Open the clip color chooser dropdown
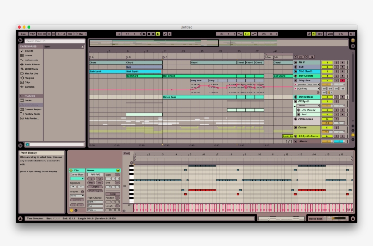Screen dimensions: 373x246 tap(76, 178)
